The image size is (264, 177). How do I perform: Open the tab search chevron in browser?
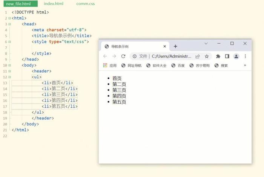click(206, 44)
